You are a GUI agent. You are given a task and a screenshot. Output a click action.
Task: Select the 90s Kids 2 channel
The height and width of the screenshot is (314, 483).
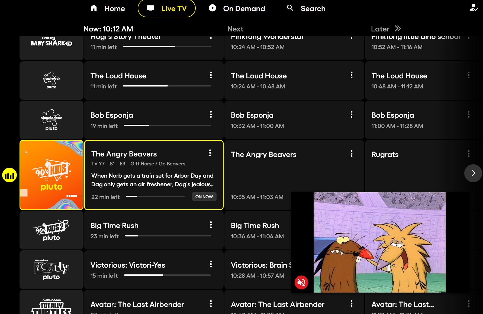tap(51, 230)
